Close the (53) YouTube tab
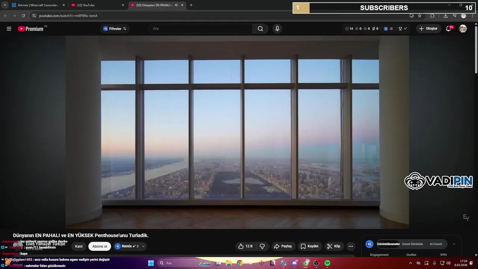 123,5
